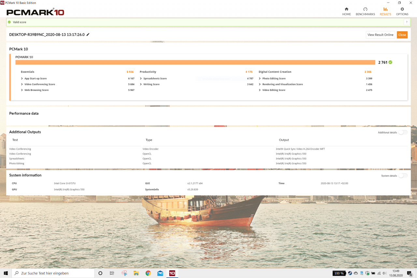Select the Digital Content Creation score 2 305
Viewport: 417px width, 278px height.
click(368, 72)
